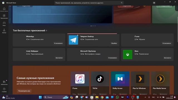Open Microsoft Clipchamp app title
The height and width of the screenshot is (100, 178).
pyautogui.click(x=88, y=51)
